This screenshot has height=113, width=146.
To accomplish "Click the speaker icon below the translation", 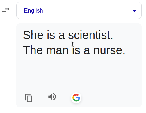I will click(x=52, y=97).
